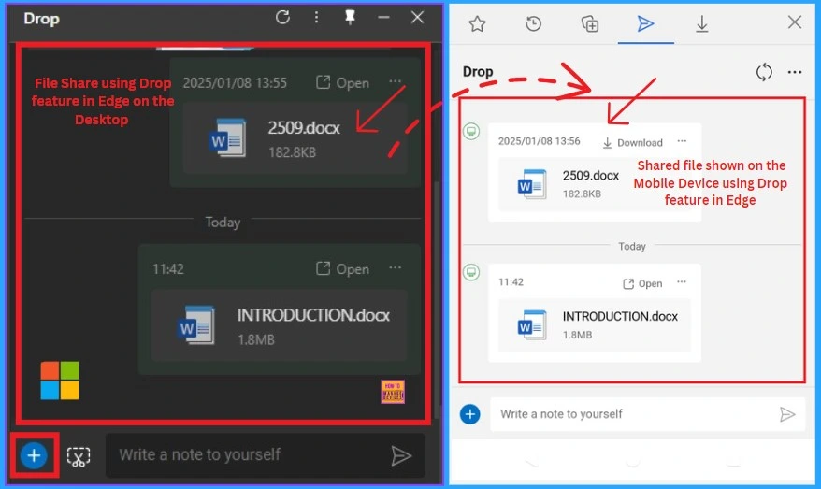Open options for desktop INTRODUCTION.docx message
This screenshot has height=489, width=821.
coord(396,267)
